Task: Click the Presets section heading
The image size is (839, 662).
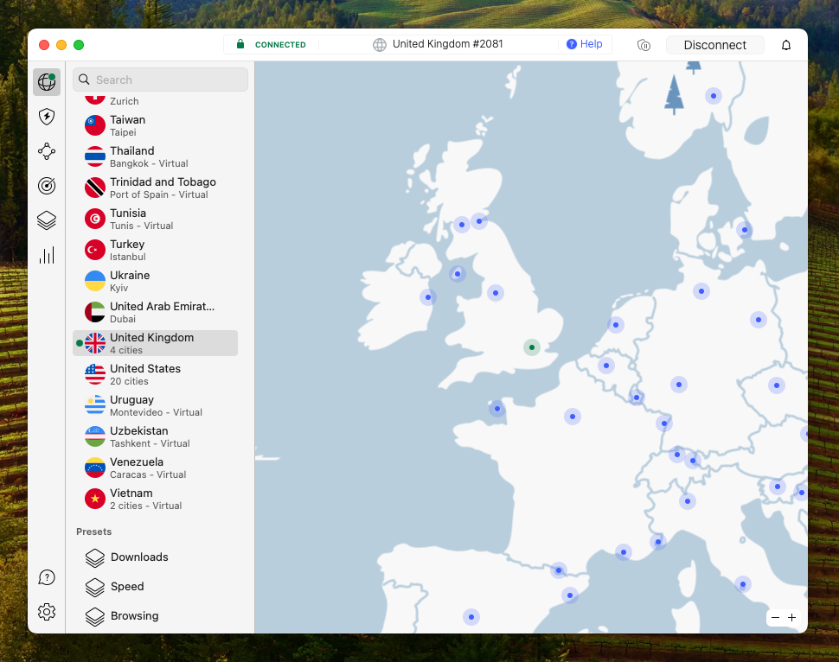Action: coord(93,532)
